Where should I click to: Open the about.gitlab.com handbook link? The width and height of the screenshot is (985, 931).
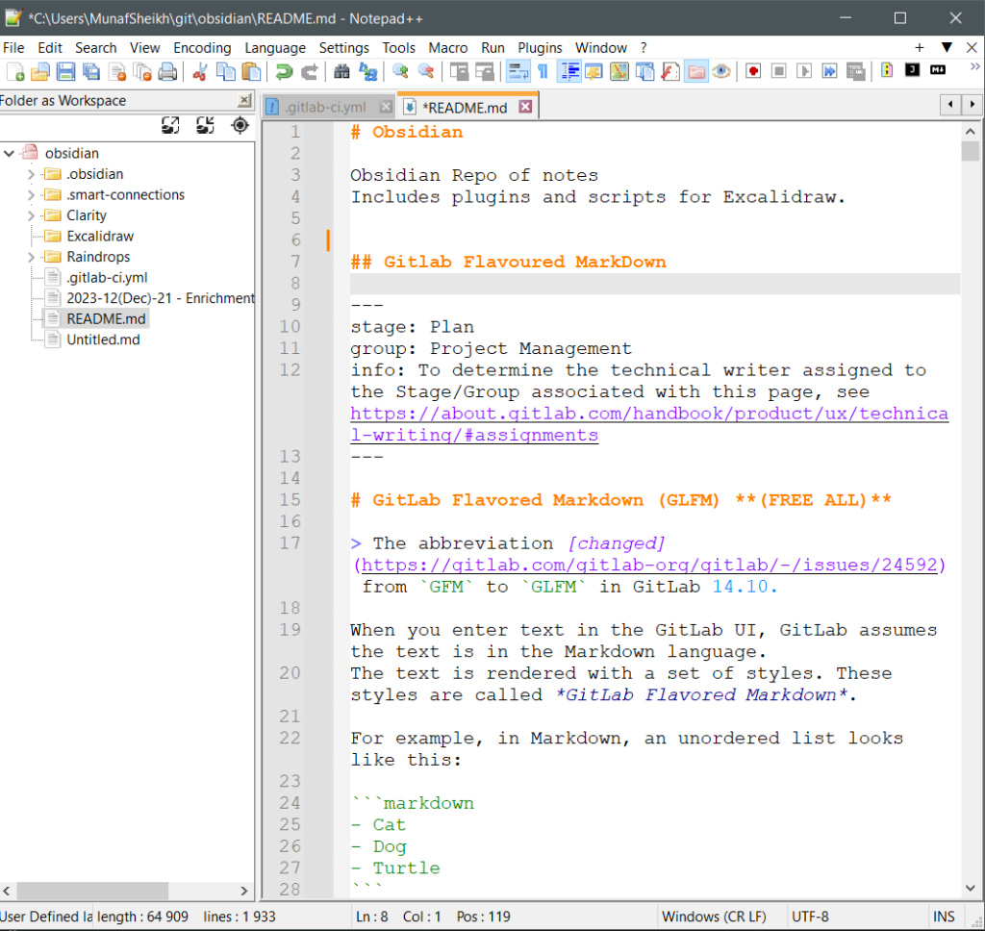pos(649,425)
